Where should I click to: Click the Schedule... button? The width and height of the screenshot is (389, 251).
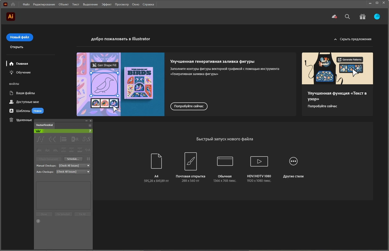pos(73,159)
